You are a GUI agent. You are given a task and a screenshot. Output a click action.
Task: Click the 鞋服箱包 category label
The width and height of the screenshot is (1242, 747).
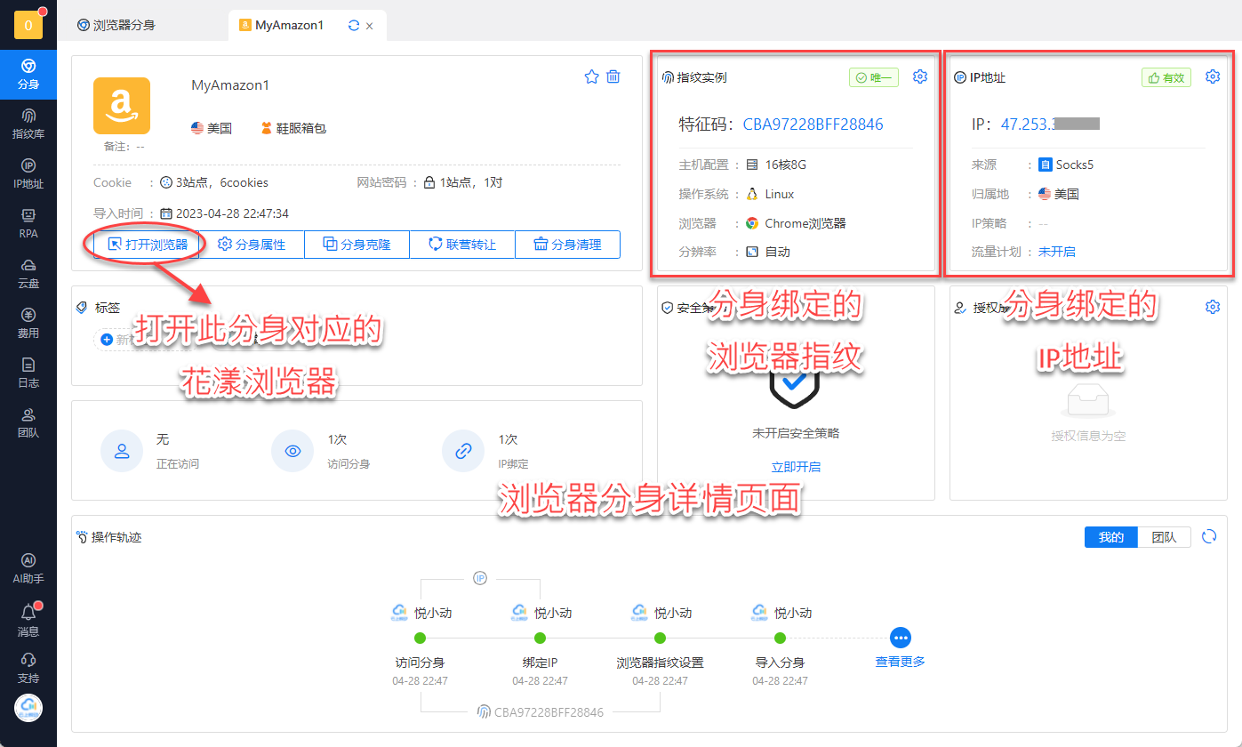point(301,128)
